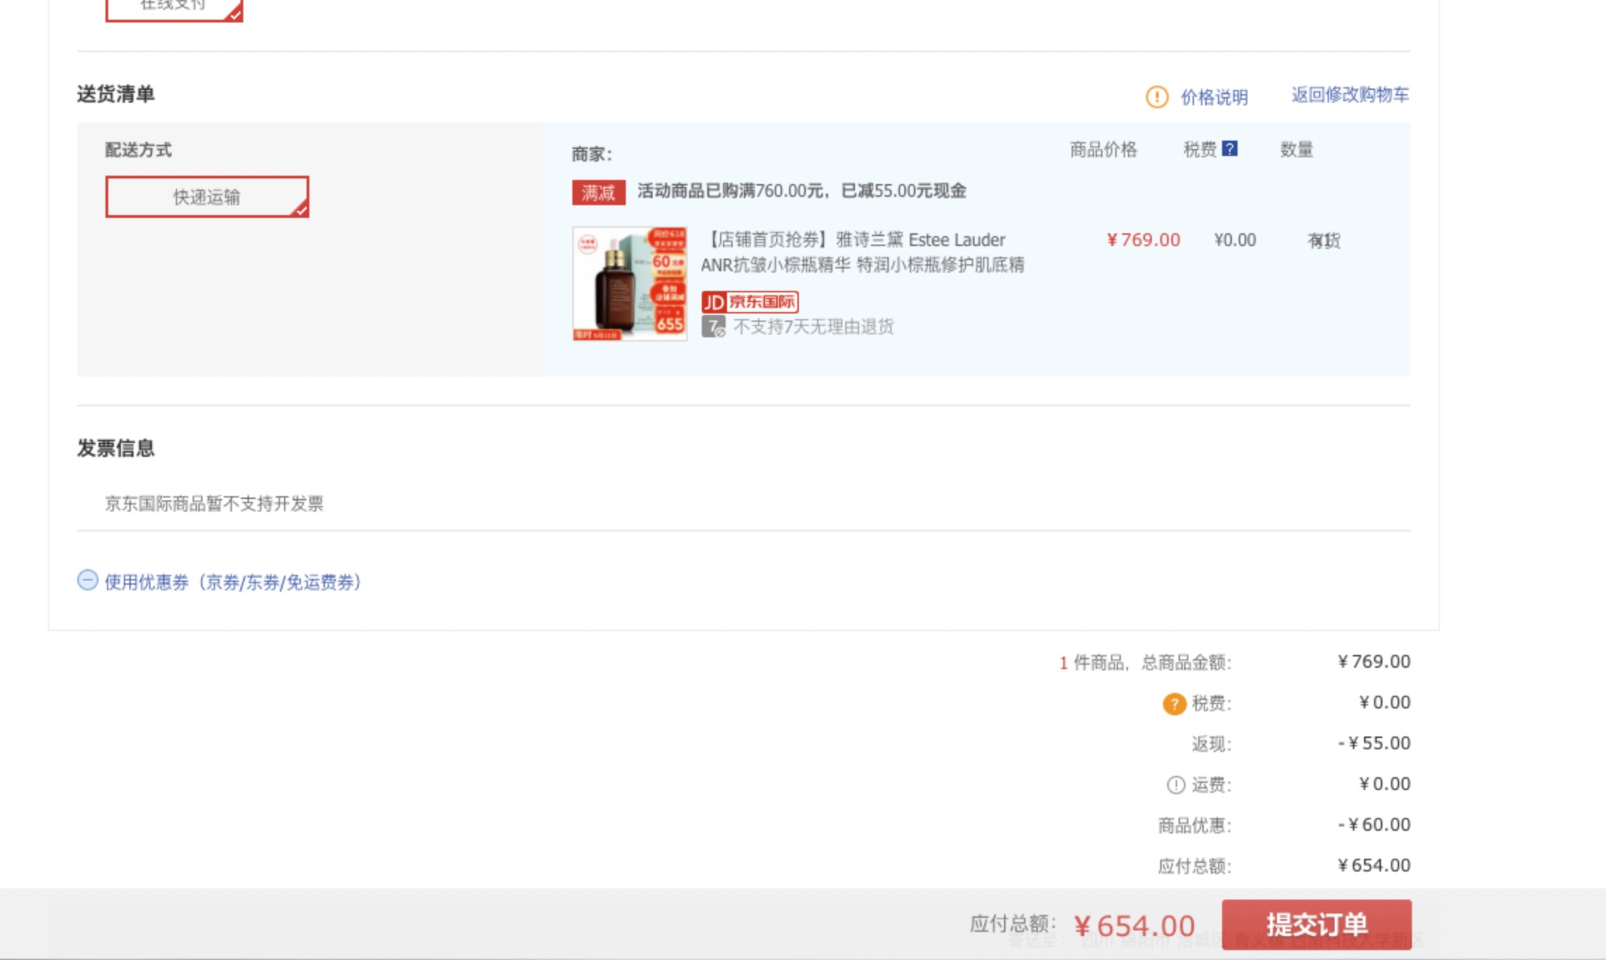This screenshot has height=960, width=1606.
Task: Open the 价格说明 link
Action: 1214,97
